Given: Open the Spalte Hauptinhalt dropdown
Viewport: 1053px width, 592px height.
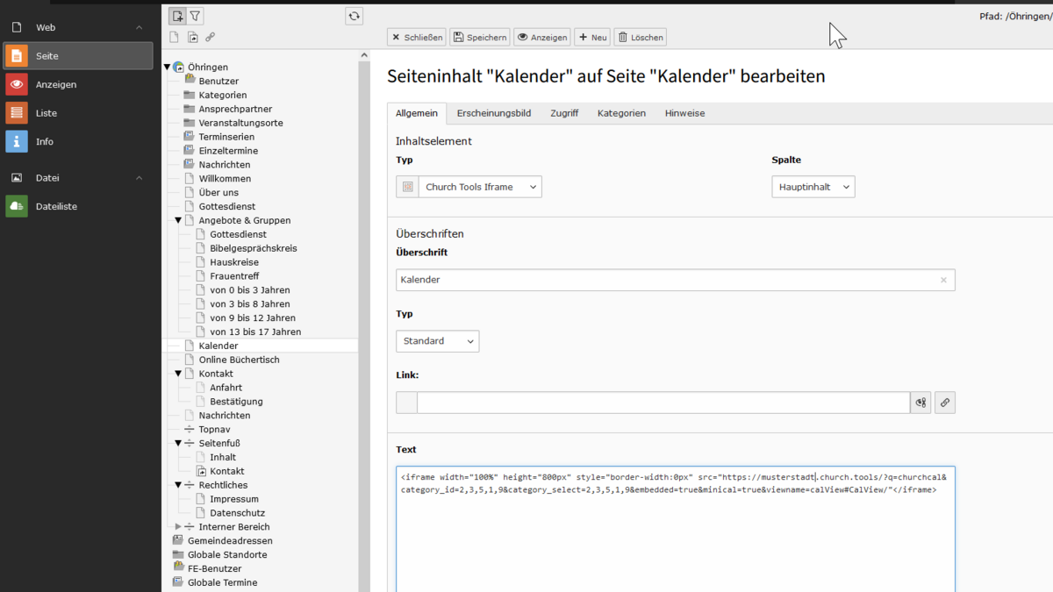Looking at the screenshot, I should [813, 187].
